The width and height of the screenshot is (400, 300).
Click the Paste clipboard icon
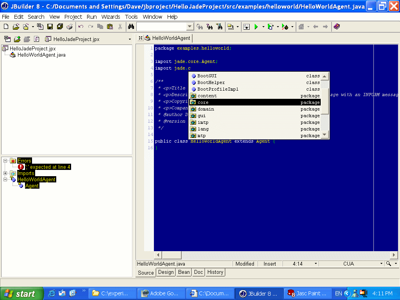click(x=110, y=27)
